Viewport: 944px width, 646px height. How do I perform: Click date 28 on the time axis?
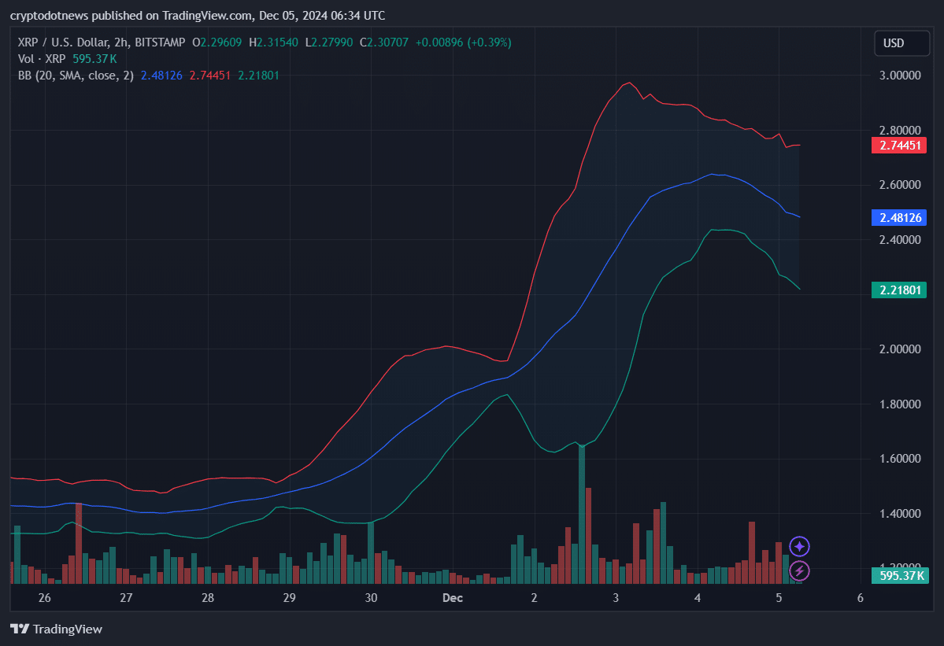click(x=208, y=598)
